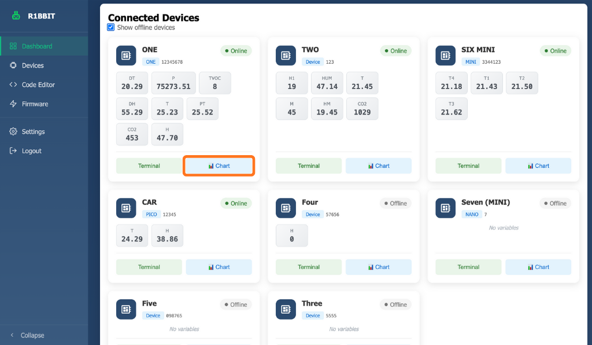Click the ONE device chip icon

coord(126,56)
